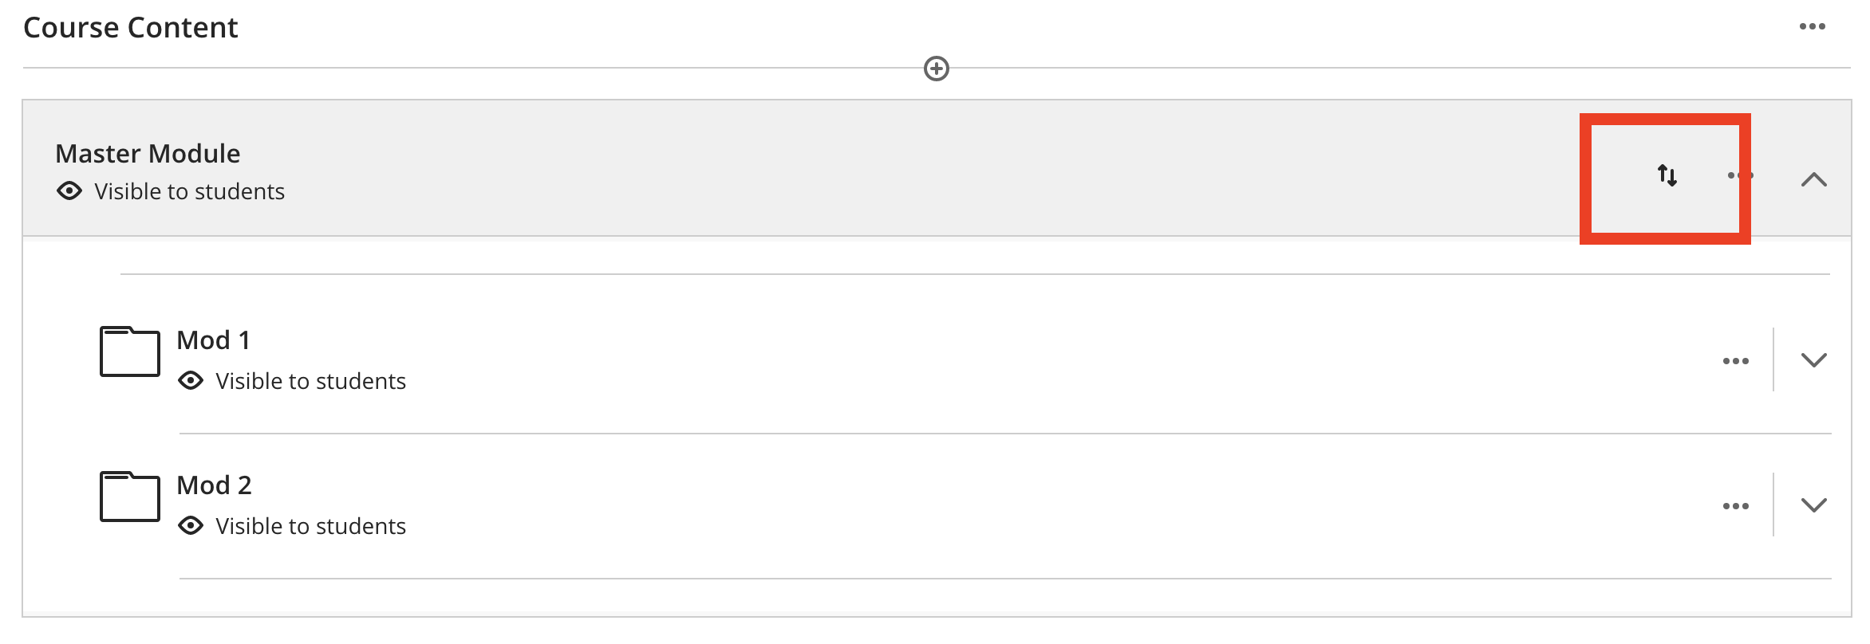Click the plus icon to add content

tap(936, 69)
